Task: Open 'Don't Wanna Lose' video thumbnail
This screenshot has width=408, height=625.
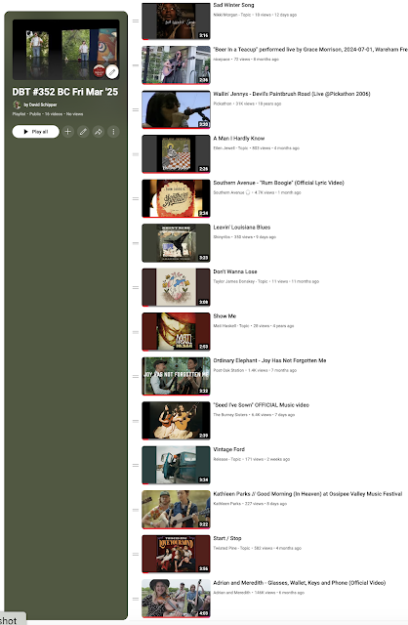Action: [176, 287]
